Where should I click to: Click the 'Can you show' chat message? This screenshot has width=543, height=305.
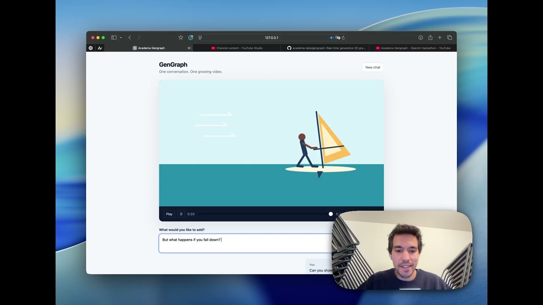coord(321,270)
